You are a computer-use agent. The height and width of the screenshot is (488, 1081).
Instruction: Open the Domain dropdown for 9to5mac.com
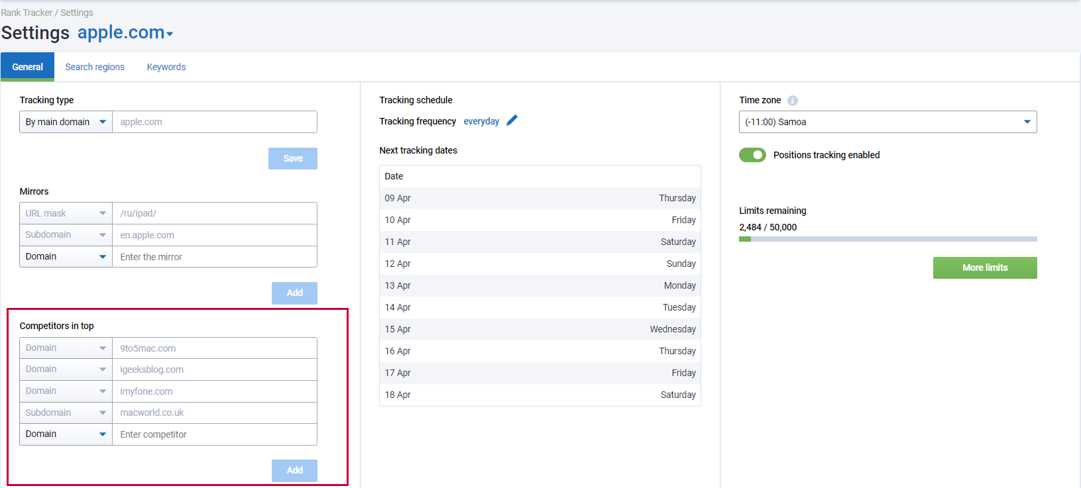[x=66, y=348]
